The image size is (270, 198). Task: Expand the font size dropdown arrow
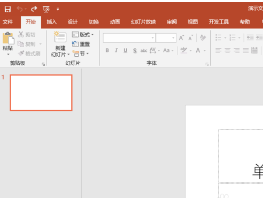(173, 38)
